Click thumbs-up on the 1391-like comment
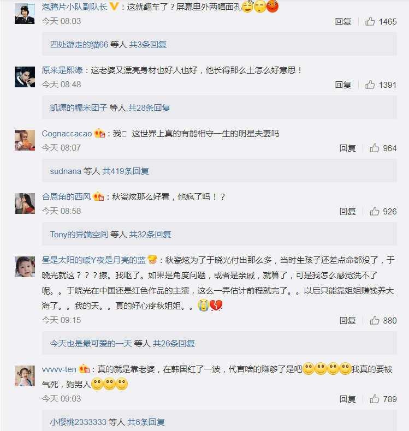The image size is (409, 431). click(370, 85)
